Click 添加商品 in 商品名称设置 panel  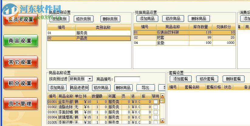point(57,88)
